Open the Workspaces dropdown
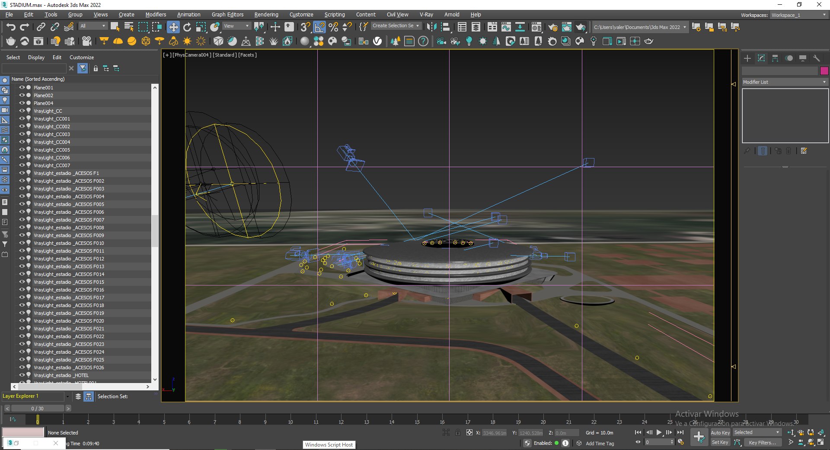Image resolution: width=830 pixels, height=450 pixels. pos(799,15)
